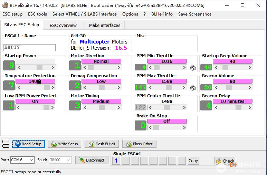Click Read Setup button
The image size is (267, 175).
28,144
